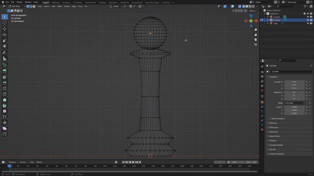Jump to the timeline start frame button
This screenshot has width=314, height=176.
pos(123,162)
